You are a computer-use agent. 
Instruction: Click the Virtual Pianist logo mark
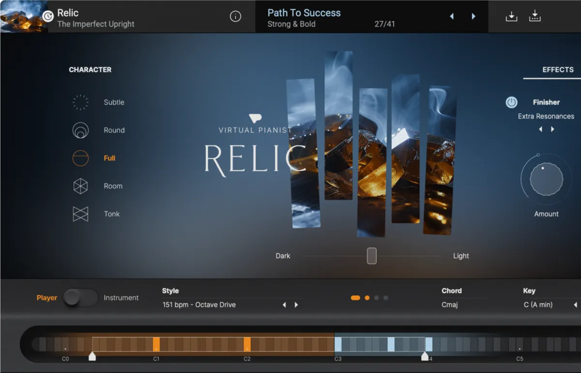(x=256, y=118)
